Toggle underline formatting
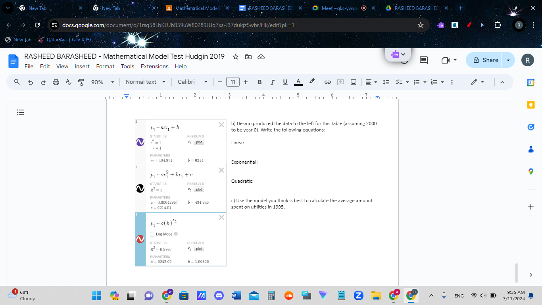542x305 pixels. 285,82
